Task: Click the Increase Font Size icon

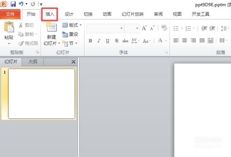Action: pos(144,28)
